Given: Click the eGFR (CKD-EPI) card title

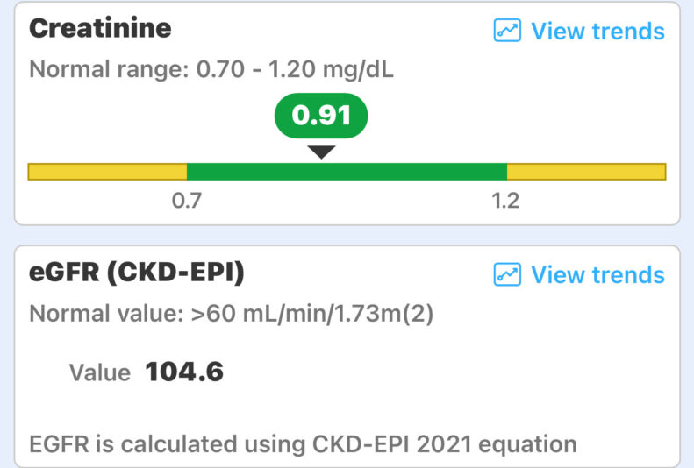Looking at the screenshot, I should 137,273.
